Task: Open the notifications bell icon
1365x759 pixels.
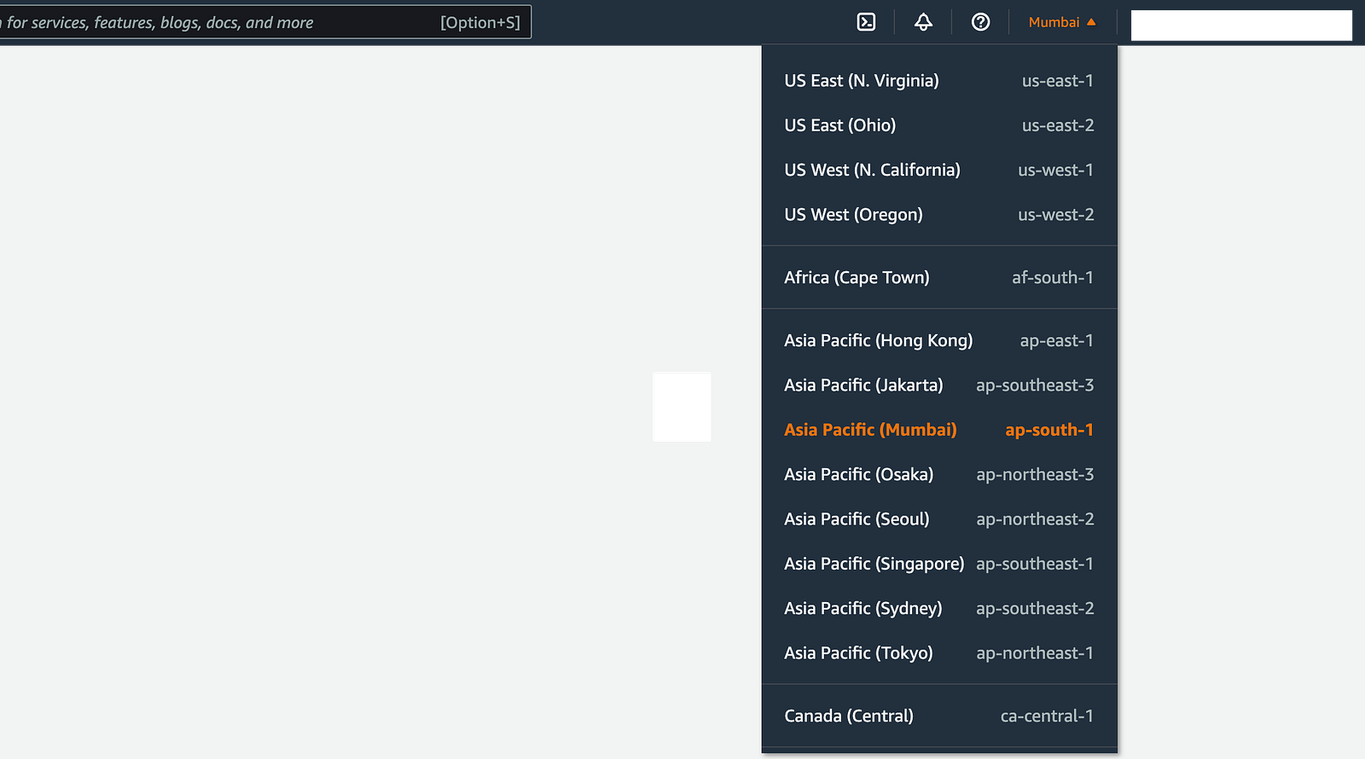Action: pos(923,22)
